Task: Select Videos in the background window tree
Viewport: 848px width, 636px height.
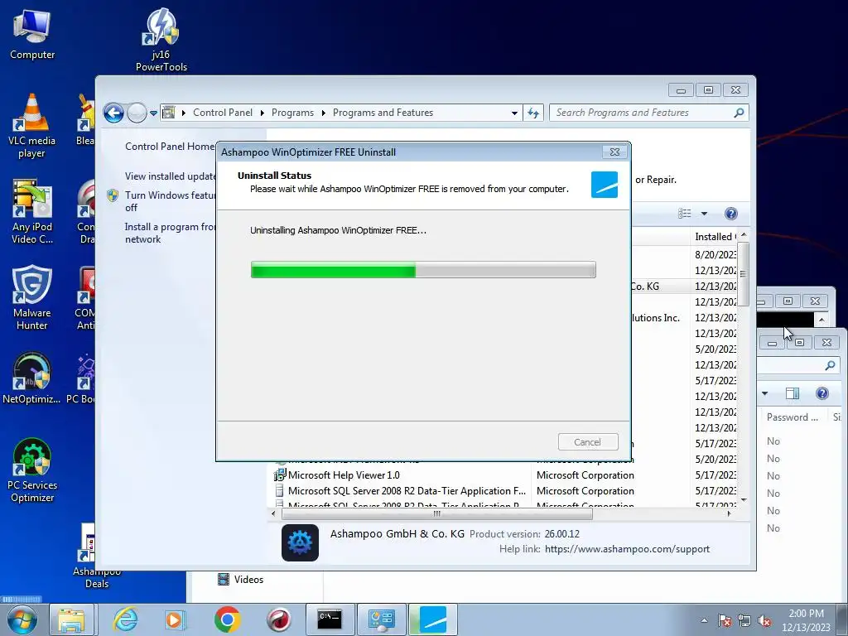Action: point(240,579)
